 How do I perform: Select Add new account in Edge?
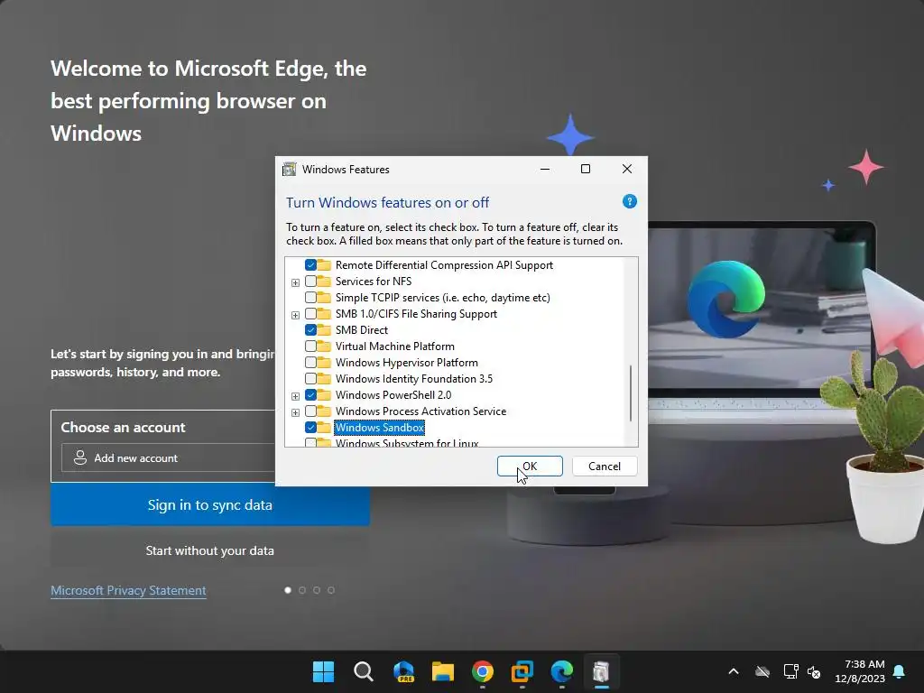click(x=168, y=457)
